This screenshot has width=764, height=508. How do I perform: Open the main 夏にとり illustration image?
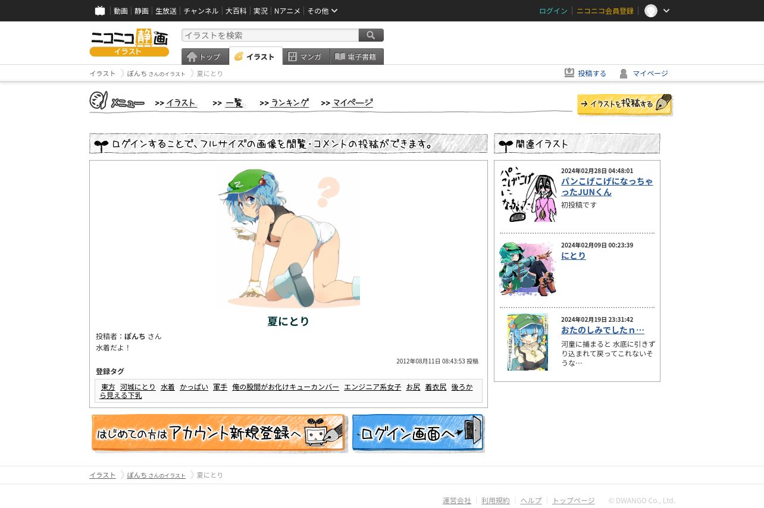click(289, 237)
